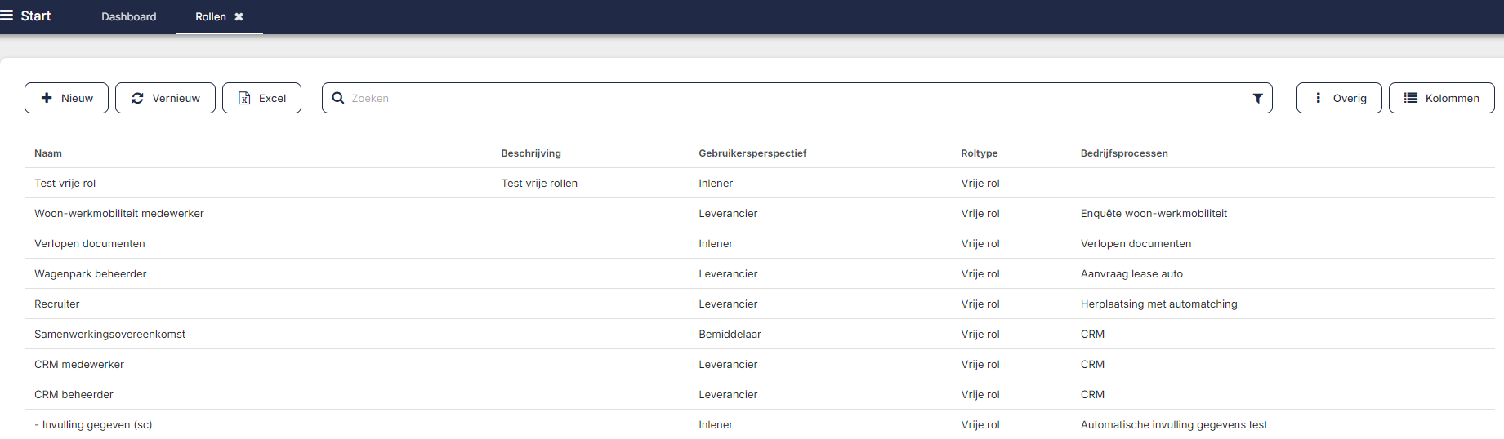Open the Overig options menu
Image resolution: width=1504 pixels, height=439 pixels.
click(x=1338, y=98)
